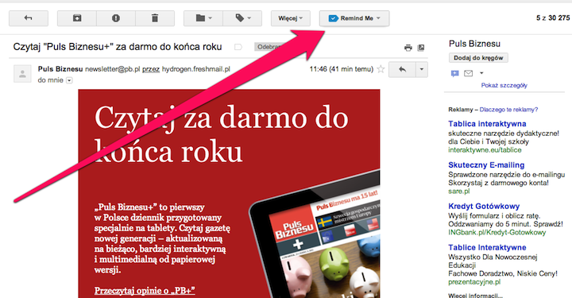Click the sare.pl ad URL
The height and width of the screenshot is (298, 572).
[x=459, y=192]
